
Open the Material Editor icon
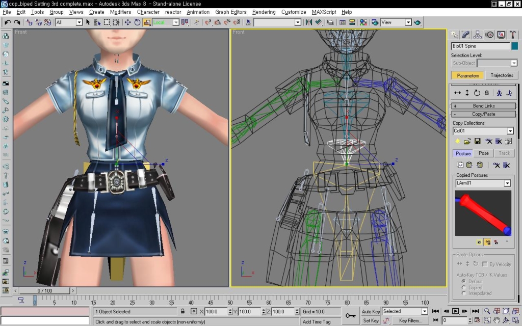pyautogui.click(x=363, y=22)
